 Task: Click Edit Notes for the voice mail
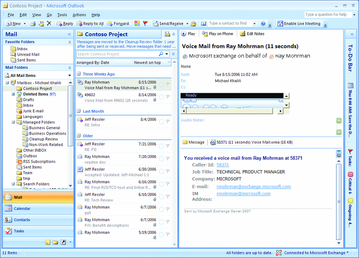pyautogui.click(x=252, y=34)
